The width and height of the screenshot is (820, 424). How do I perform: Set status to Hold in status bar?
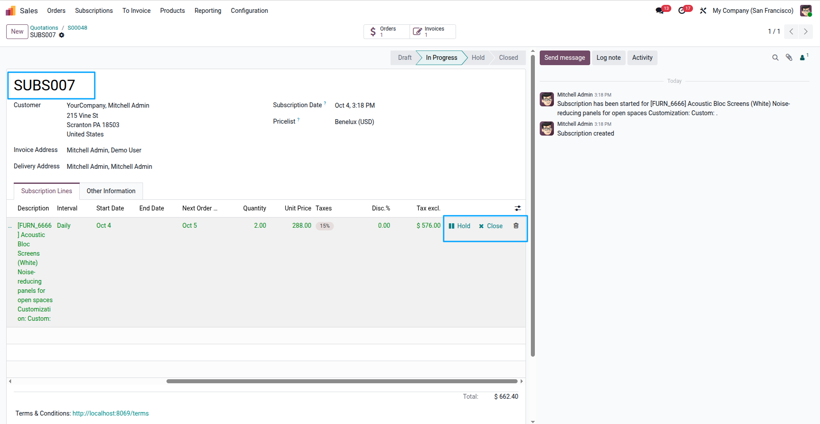point(478,58)
